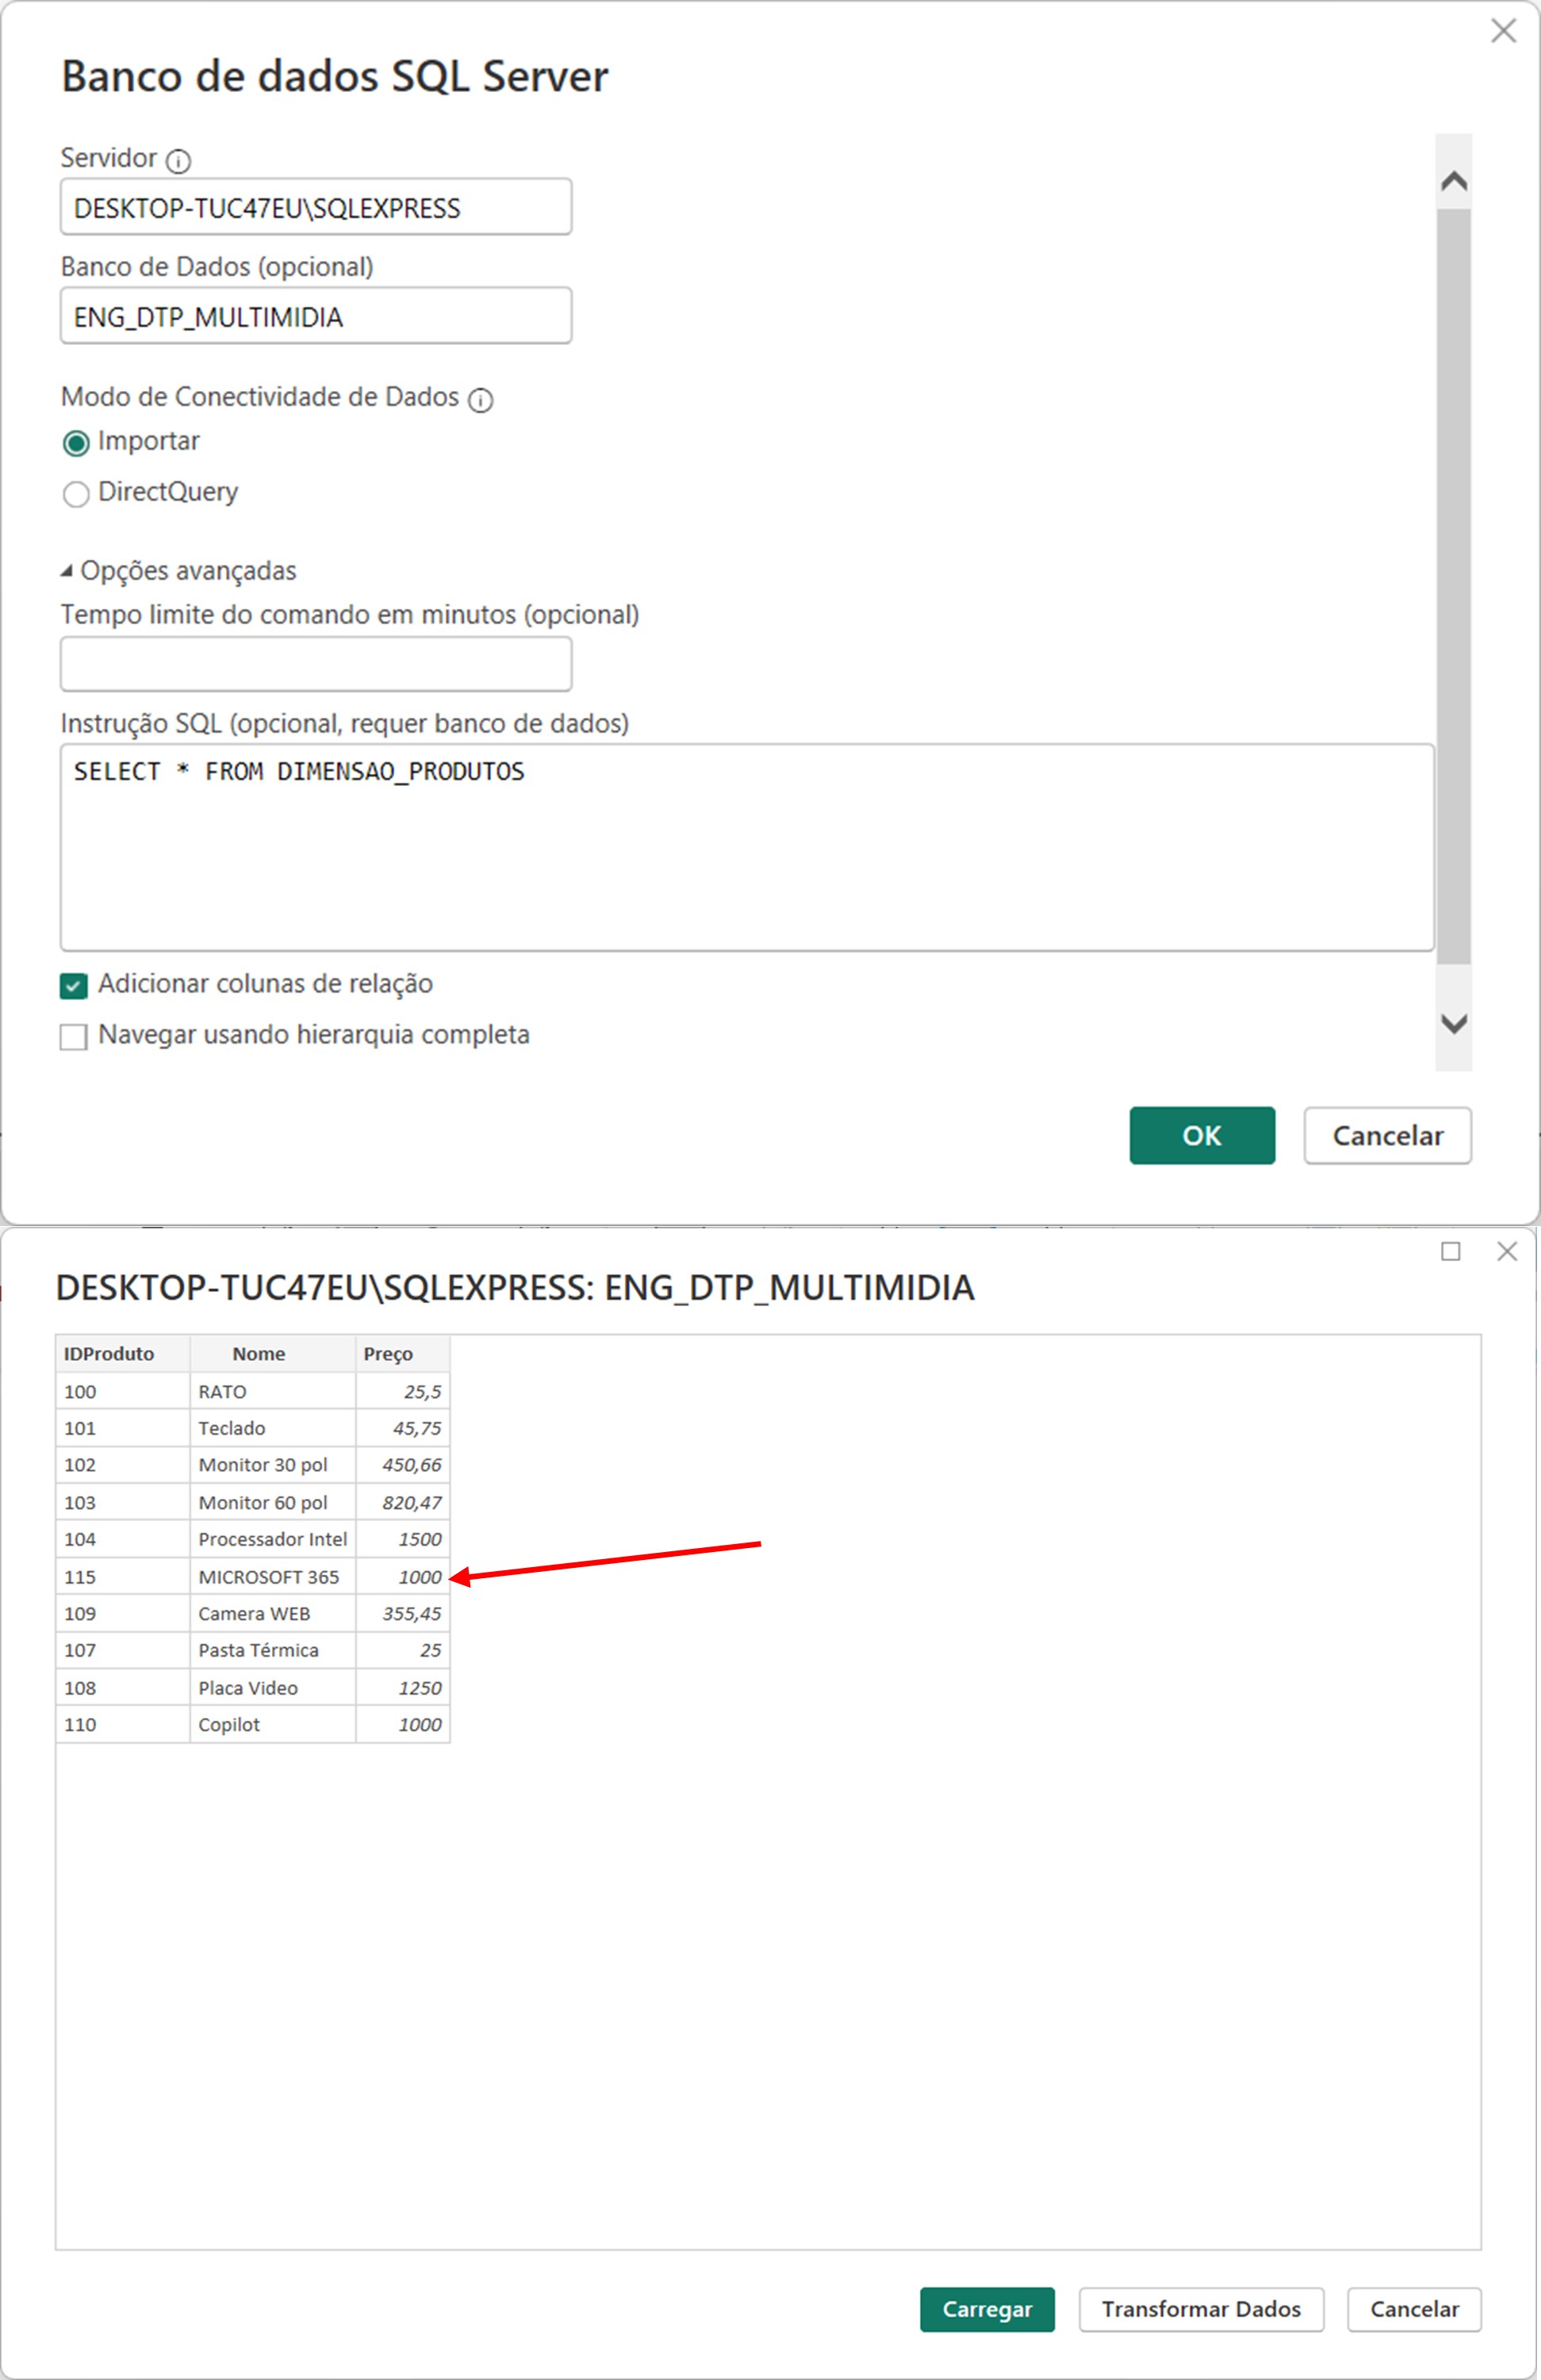Click the Banco de Dados input field
The image size is (1541, 2380).
coord(316,316)
